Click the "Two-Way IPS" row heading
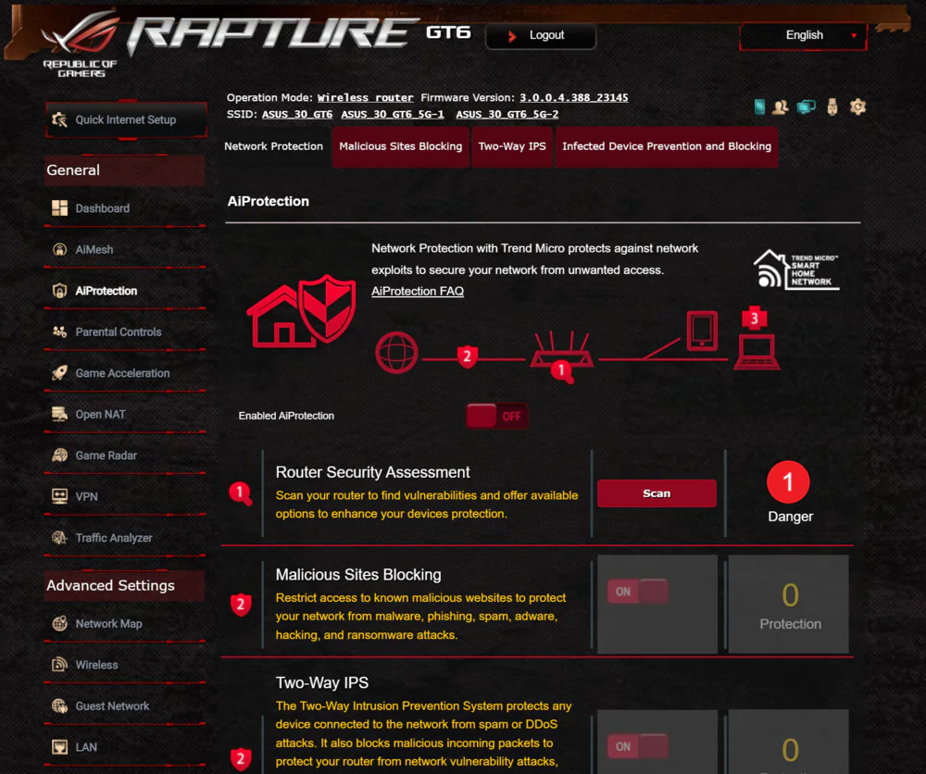The height and width of the screenshot is (774, 926). coord(322,682)
